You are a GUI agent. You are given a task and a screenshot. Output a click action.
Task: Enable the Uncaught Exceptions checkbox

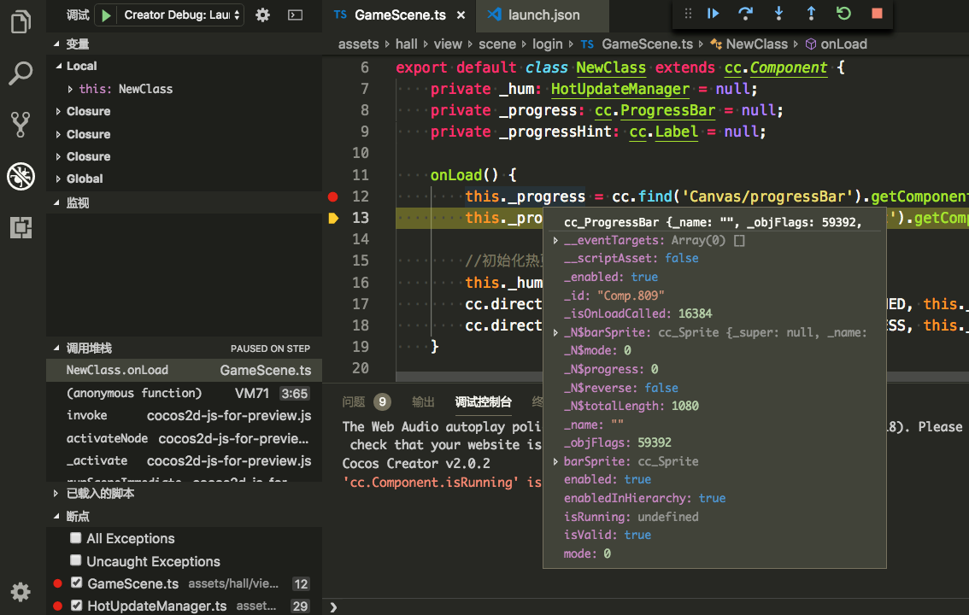tap(77, 561)
